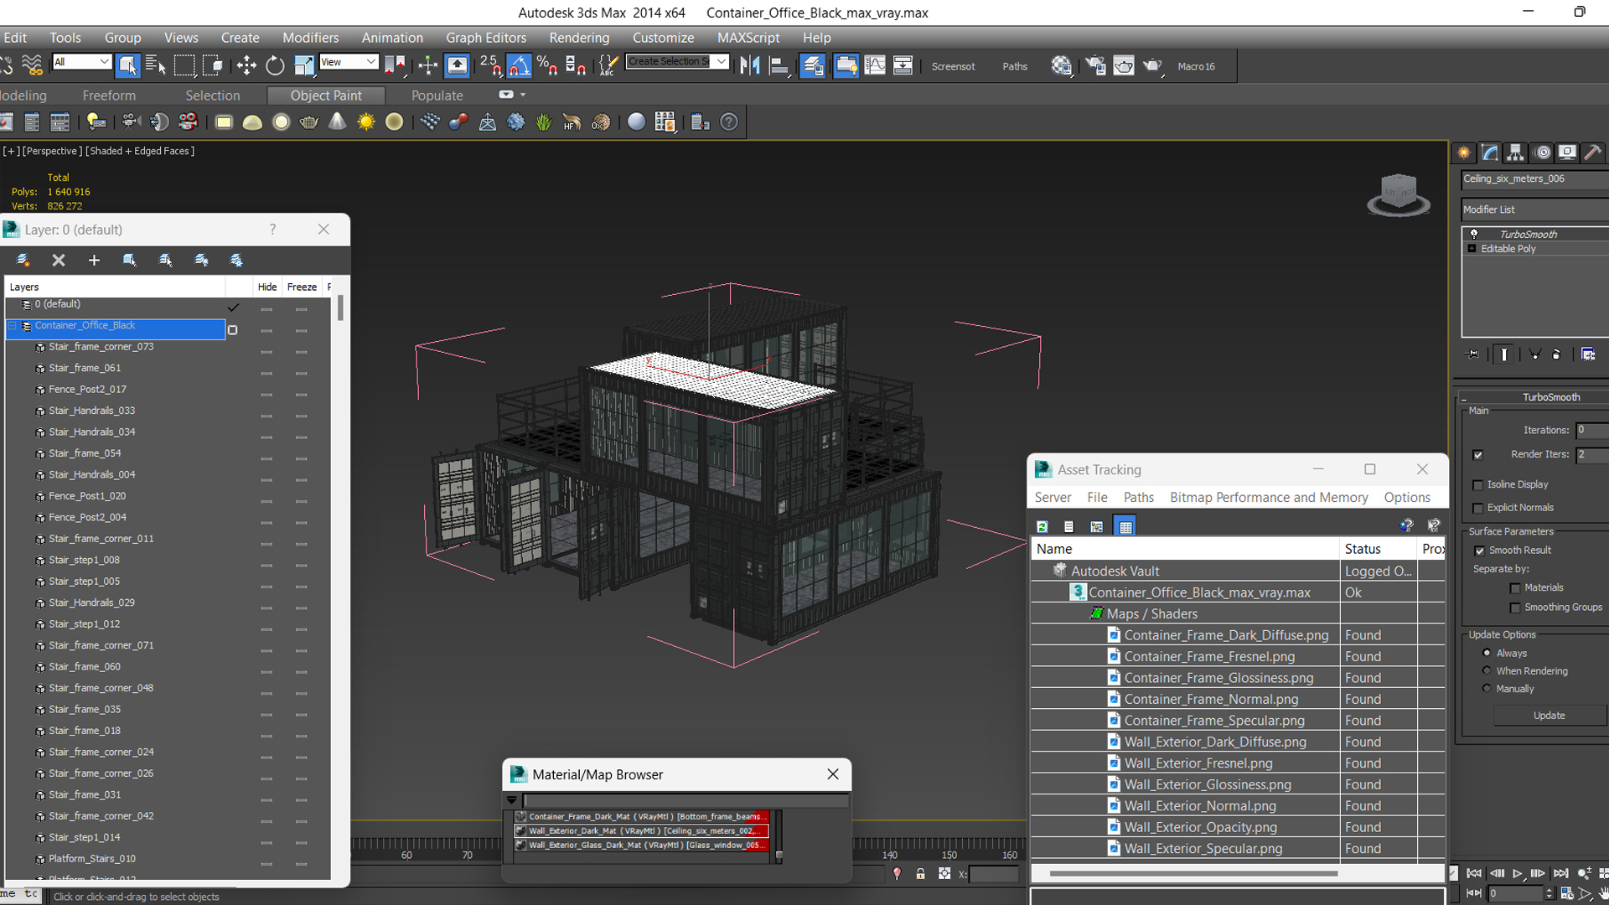The height and width of the screenshot is (905, 1609).
Task: Click the Paths toolbar button
Action: [1014, 66]
